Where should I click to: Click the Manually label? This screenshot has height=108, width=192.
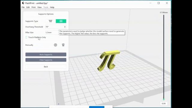pos(29,45)
